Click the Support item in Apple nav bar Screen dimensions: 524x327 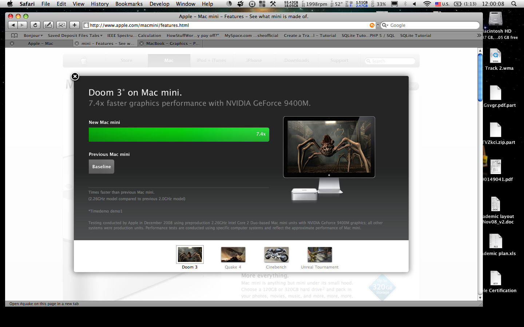point(339,61)
